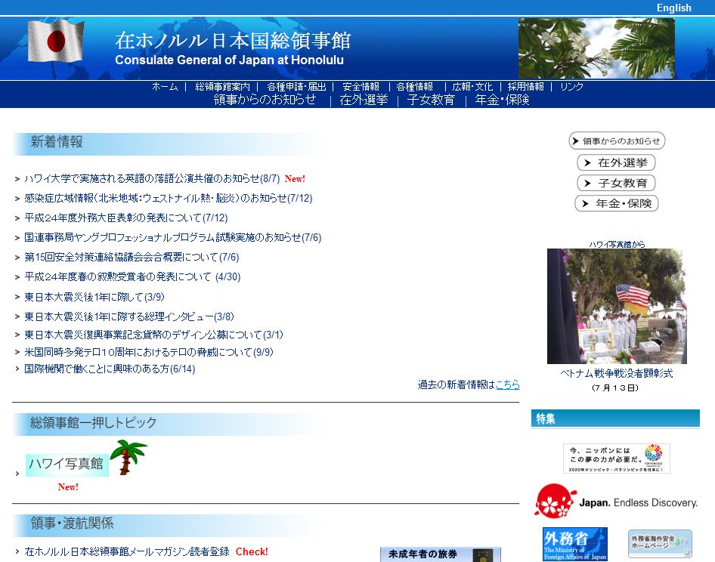
Task: Click the 未成年者の旅券 passport banner
Action: click(440, 554)
